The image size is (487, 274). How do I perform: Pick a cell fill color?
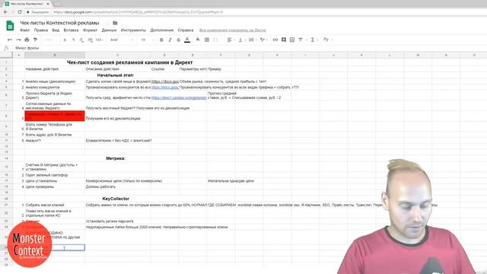[x=198, y=40]
